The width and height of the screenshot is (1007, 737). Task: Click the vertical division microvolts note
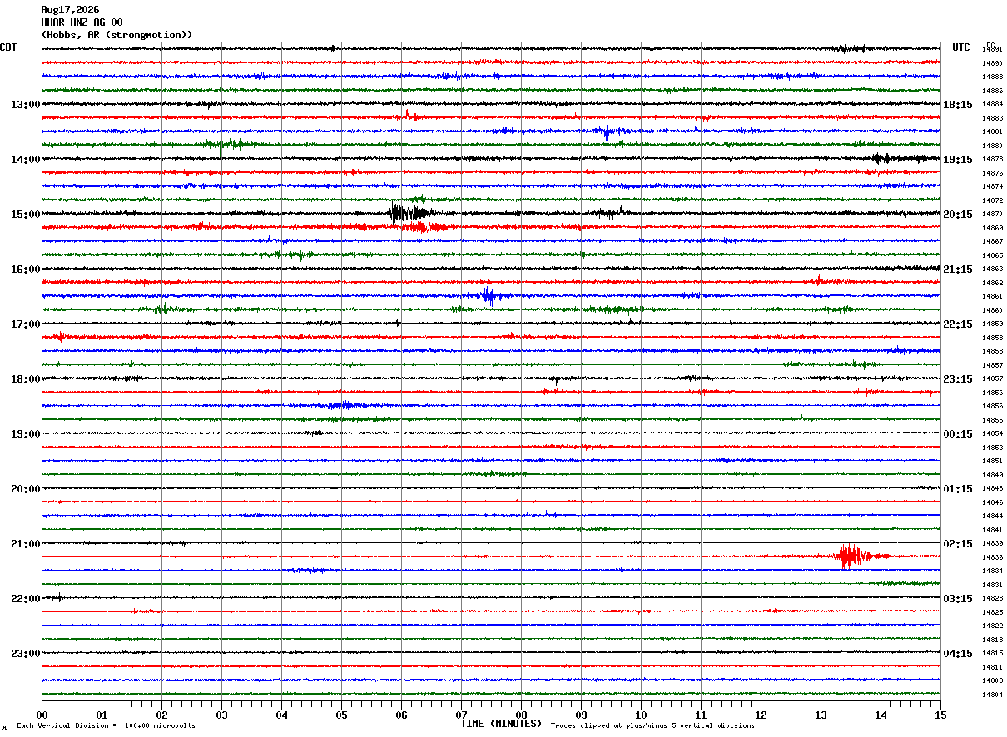tap(106, 725)
